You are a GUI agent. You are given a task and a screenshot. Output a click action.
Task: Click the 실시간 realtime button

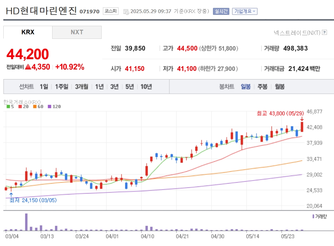point(221,11)
